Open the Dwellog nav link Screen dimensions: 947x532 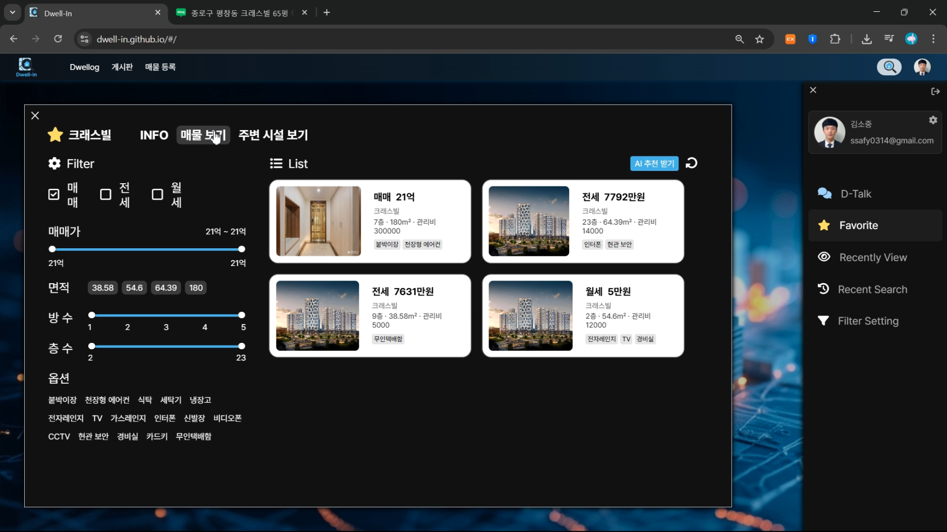point(84,67)
